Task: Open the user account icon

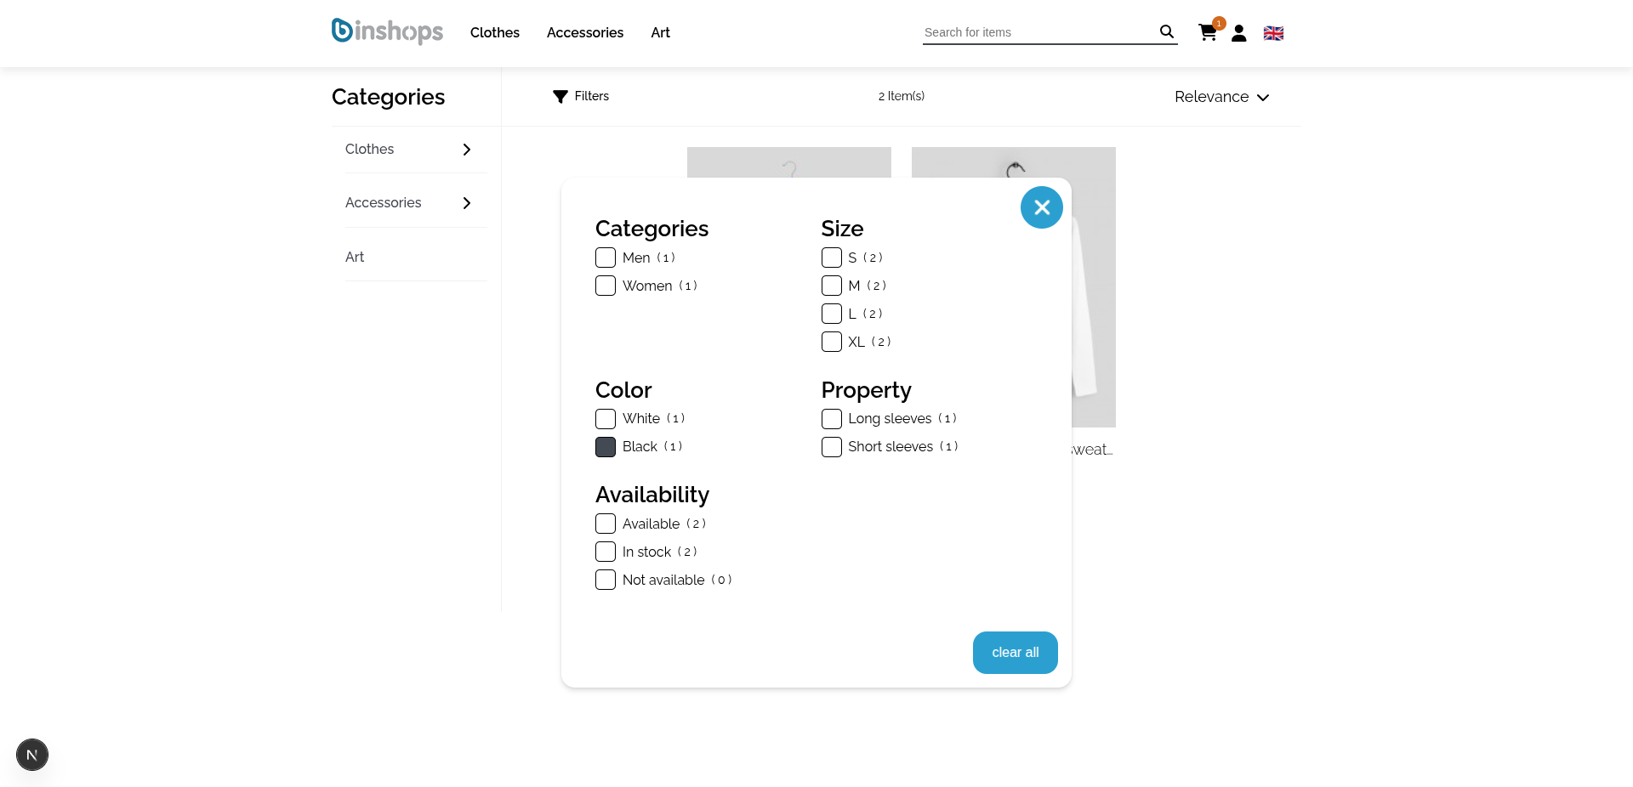Action: [x=1239, y=33]
